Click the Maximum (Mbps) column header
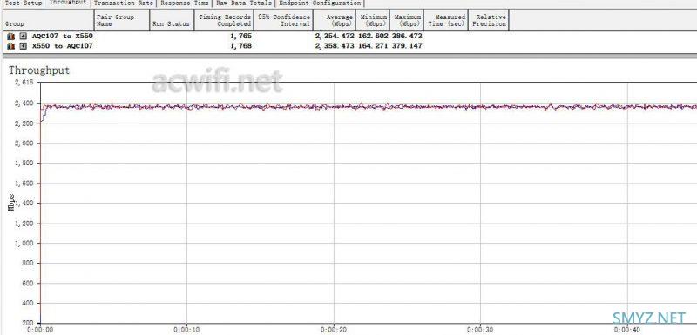The height and width of the screenshot is (335, 697). [407, 20]
